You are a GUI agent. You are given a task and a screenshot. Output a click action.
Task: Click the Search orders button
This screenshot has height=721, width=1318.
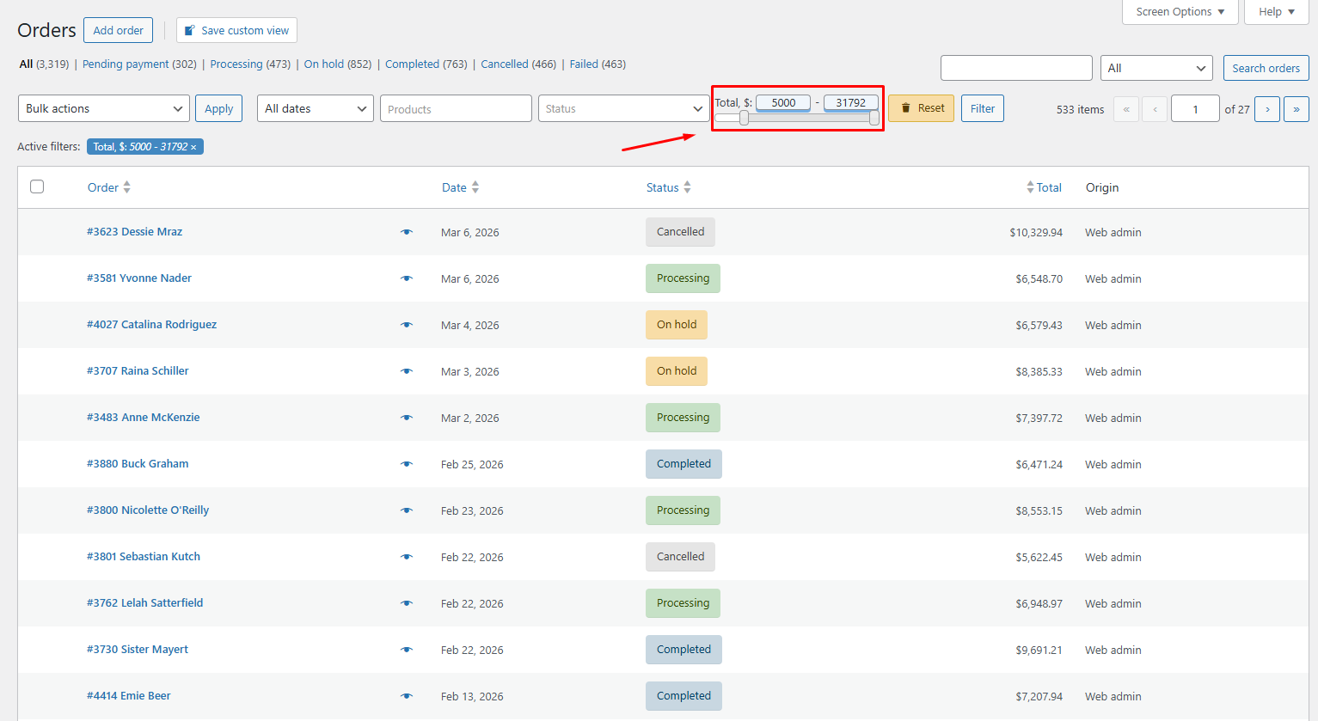point(1266,68)
